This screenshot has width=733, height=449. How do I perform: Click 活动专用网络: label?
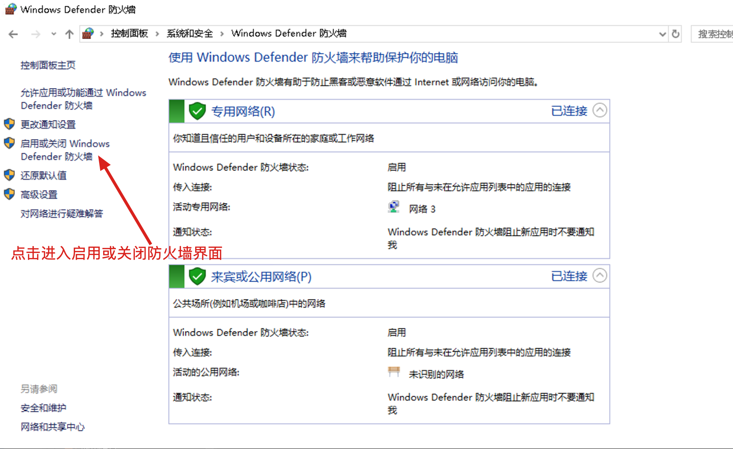point(202,207)
